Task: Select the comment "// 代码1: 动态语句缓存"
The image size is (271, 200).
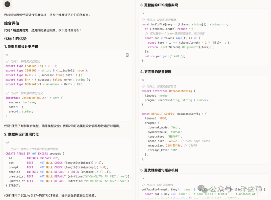Action: [x=157, y=185]
